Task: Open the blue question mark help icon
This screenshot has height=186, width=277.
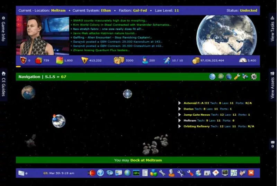Action: point(100,173)
